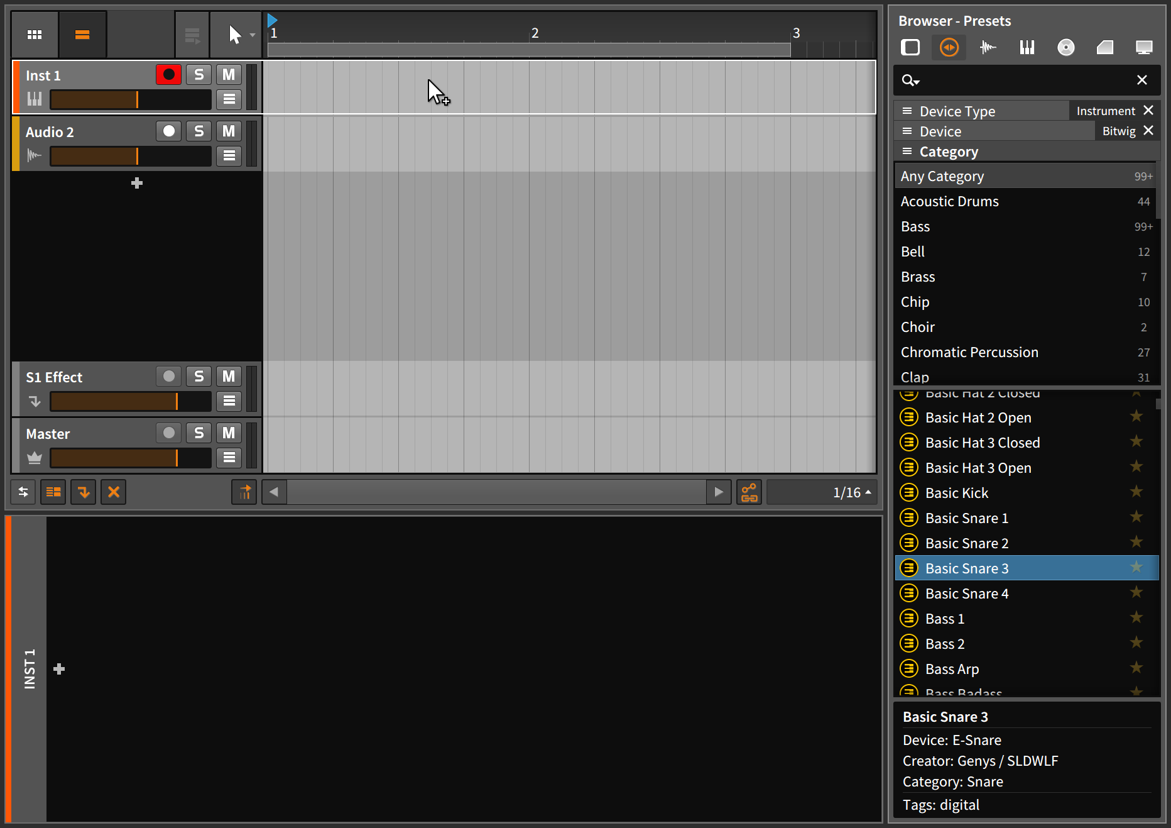Open the Music browser with CD icon
Viewport: 1171px width, 828px height.
tap(1066, 47)
